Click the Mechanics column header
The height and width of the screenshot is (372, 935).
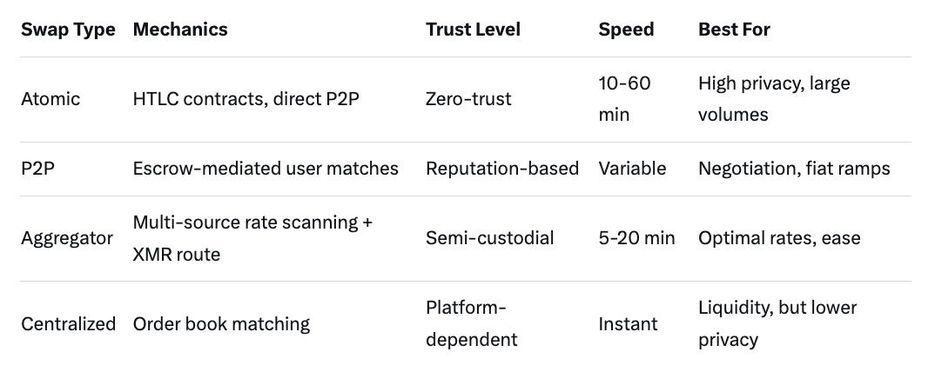coord(180,30)
